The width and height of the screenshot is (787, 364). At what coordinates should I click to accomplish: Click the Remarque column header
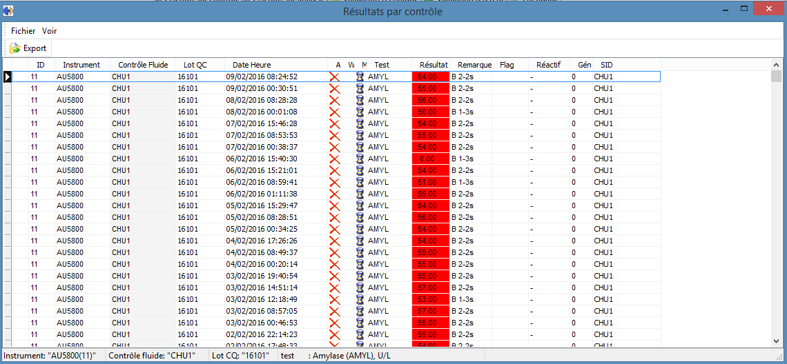point(471,65)
